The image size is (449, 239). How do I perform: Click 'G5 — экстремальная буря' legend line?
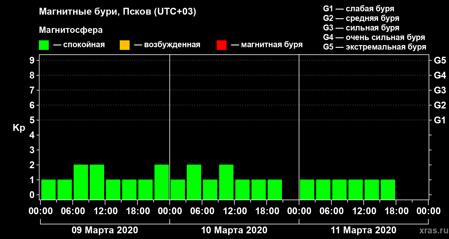(x=375, y=47)
